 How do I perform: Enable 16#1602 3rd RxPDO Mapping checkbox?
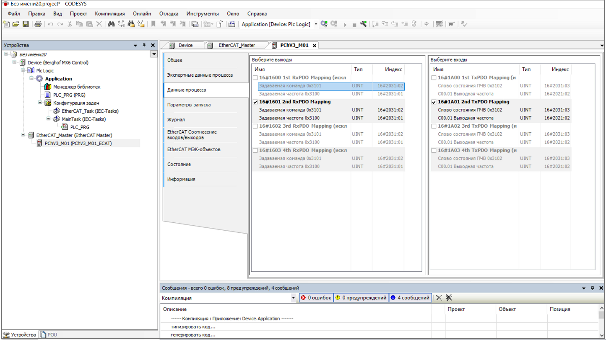click(x=255, y=126)
